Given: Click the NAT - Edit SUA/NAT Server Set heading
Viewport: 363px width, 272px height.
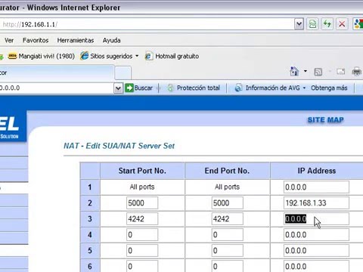Looking at the screenshot, I should 119,146.
